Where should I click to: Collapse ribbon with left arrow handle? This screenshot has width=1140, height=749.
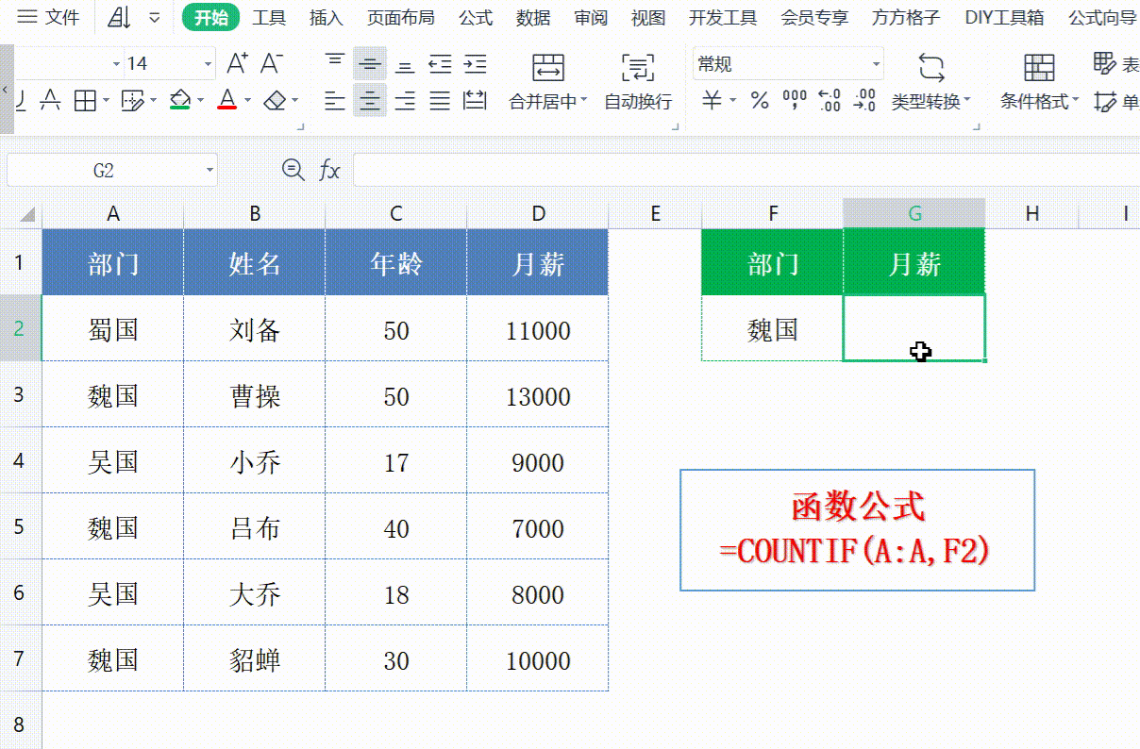click(7, 90)
